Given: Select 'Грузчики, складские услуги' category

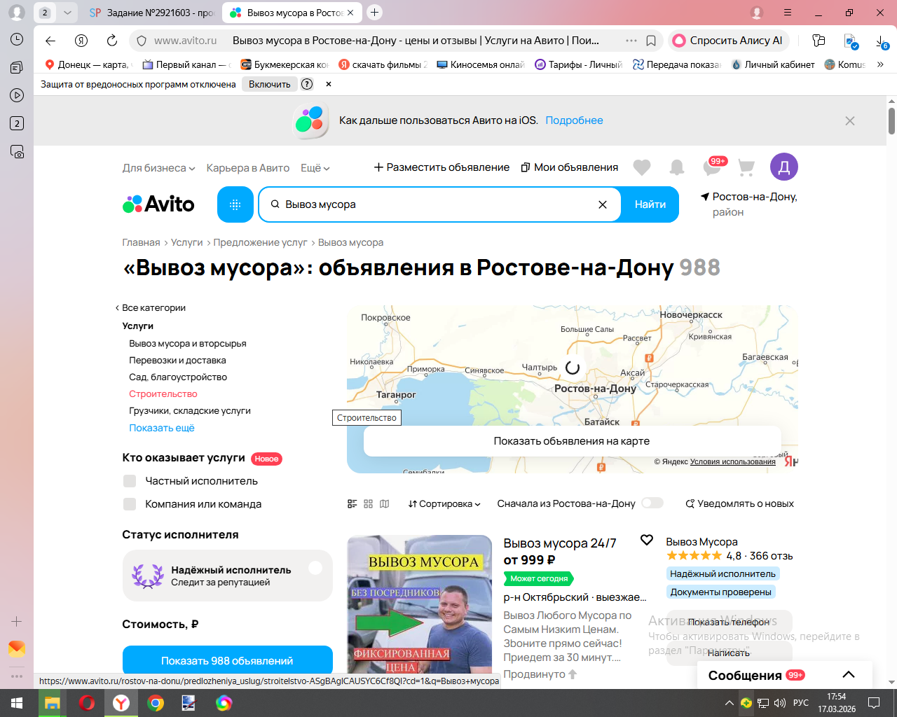Looking at the screenshot, I should click(x=190, y=411).
